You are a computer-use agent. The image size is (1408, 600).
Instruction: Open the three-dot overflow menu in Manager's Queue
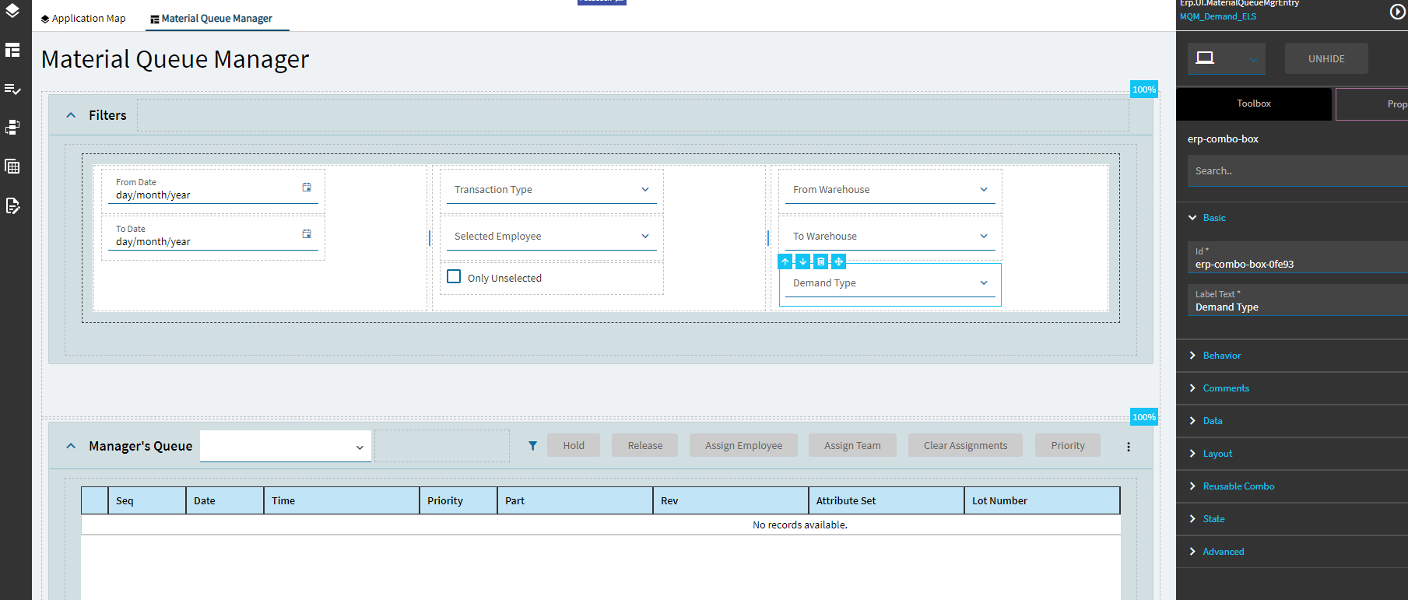pos(1129,447)
